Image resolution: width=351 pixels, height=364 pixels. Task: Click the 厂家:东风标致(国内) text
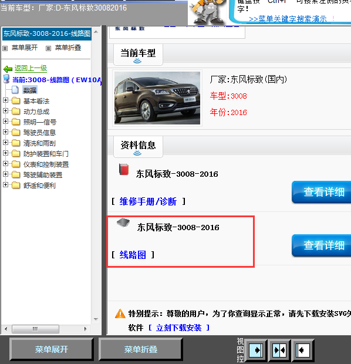tap(248, 80)
